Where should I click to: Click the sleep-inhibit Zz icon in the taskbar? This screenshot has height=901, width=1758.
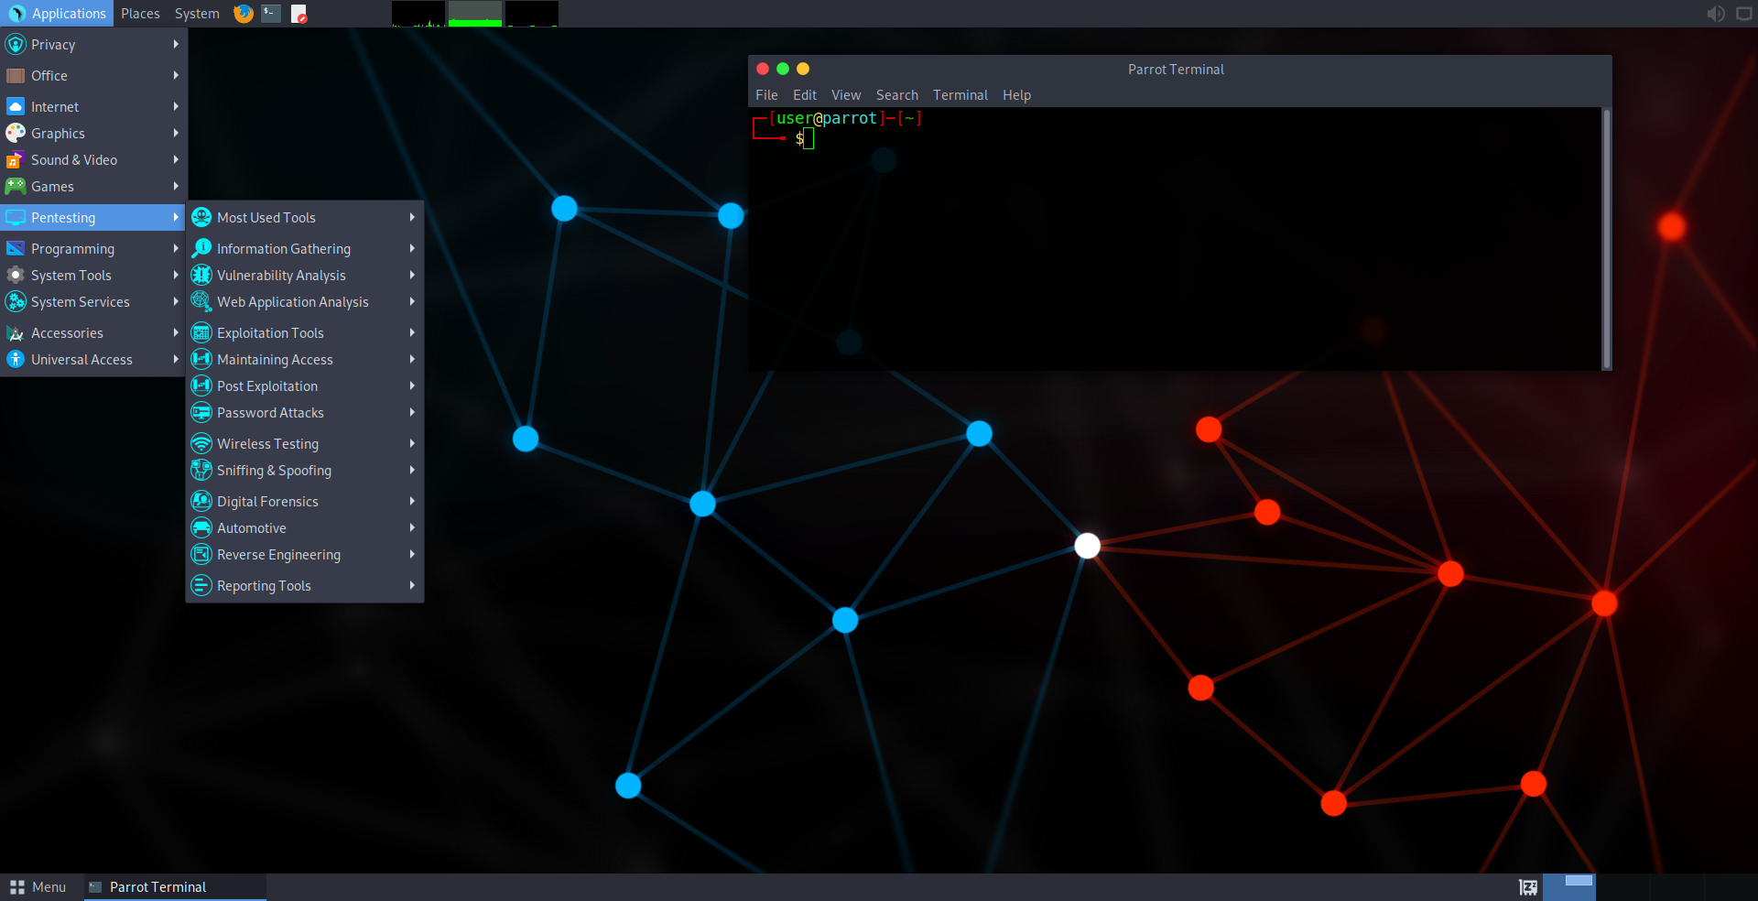pos(1527,886)
